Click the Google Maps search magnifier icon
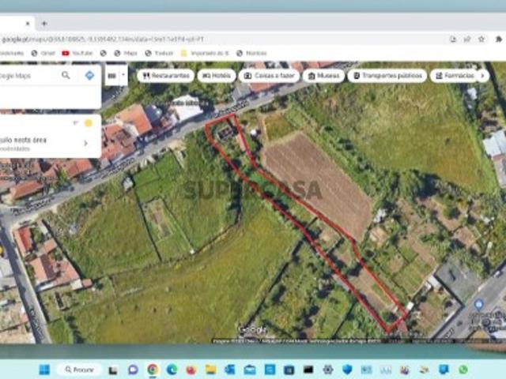 [x=66, y=75]
